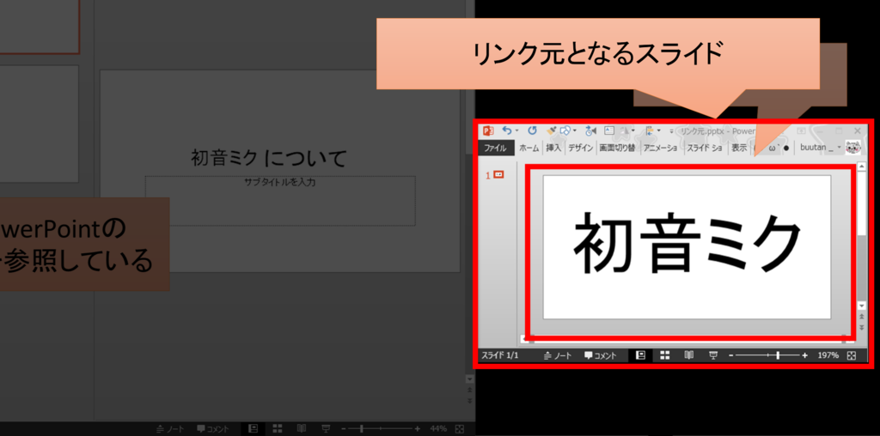Go to next slide via double-down arrow
Viewport: 880px width, 436px height.
click(x=862, y=327)
